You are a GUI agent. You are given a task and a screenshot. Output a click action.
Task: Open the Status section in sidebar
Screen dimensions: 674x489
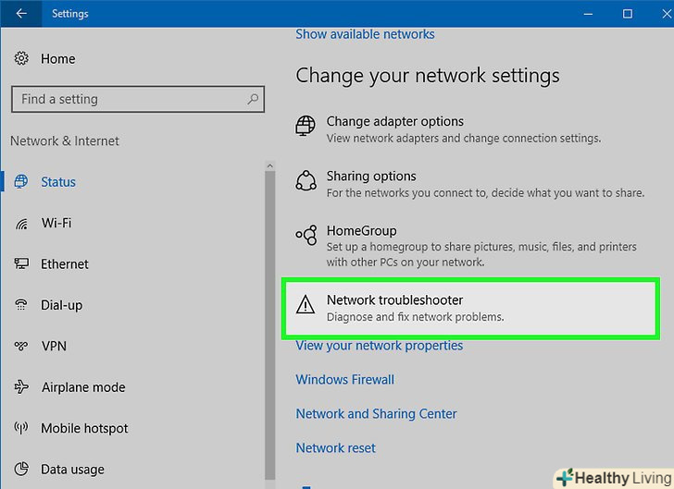click(58, 182)
